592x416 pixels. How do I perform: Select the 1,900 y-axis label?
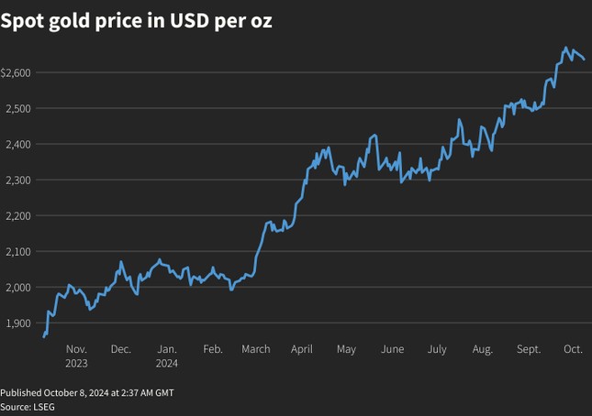tap(18, 323)
